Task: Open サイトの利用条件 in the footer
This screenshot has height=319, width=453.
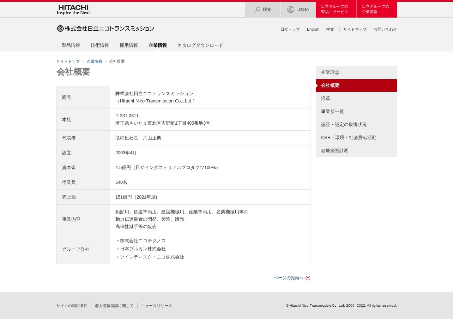Action: point(72,306)
